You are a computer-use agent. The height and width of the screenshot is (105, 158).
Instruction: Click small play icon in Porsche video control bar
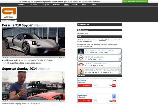click(3, 57)
